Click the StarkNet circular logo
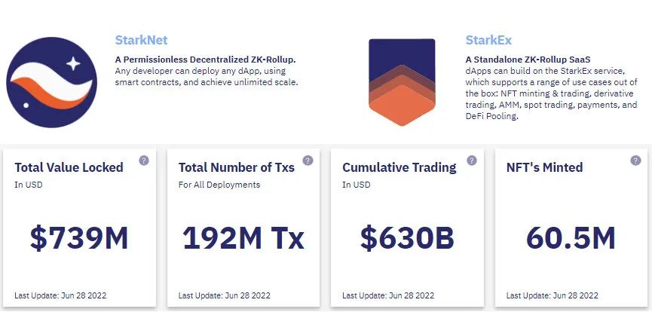This screenshot has height=312, width=652. tap(51, 82)
